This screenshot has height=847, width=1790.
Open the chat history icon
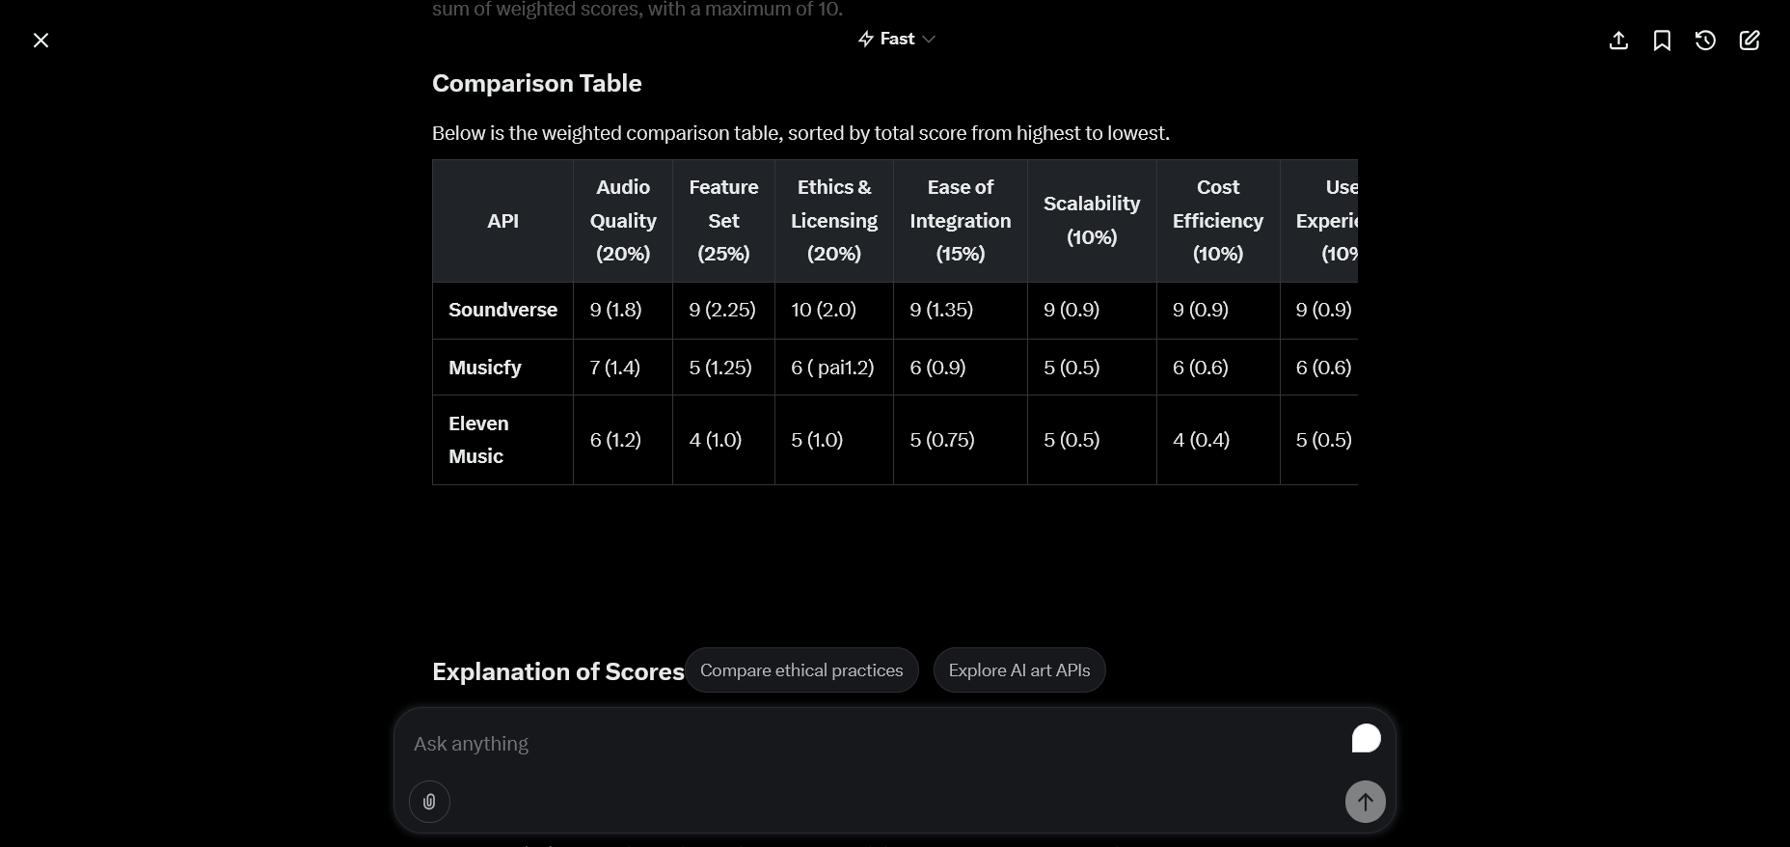[x=1705, y=41]
